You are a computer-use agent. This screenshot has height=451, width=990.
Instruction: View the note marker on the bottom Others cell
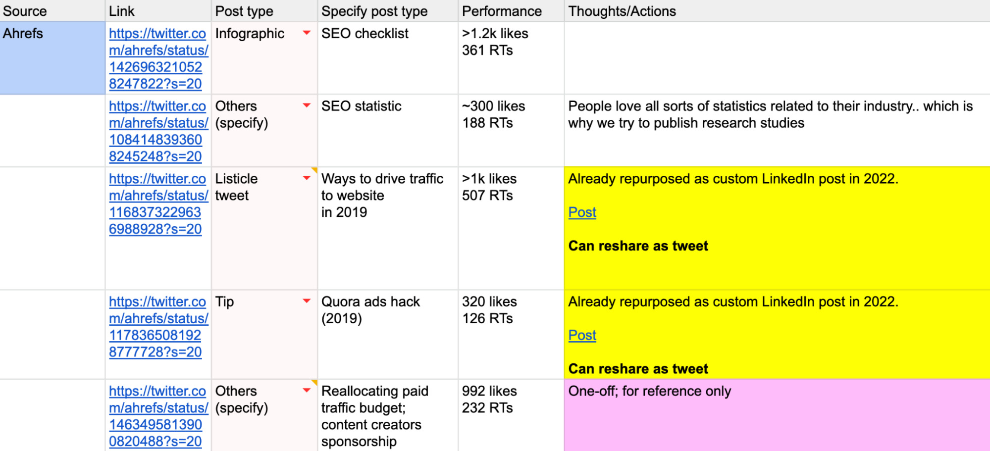pyautogui.click(x=314, y=383)
